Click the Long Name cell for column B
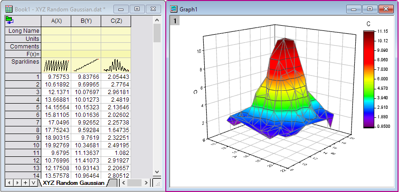The width and height of the screenshot is (399, 192). 85,31
